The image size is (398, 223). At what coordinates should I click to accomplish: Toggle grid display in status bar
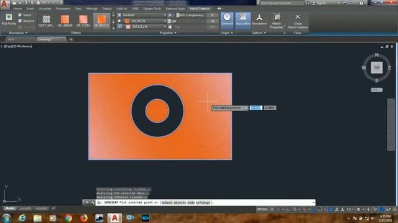(272, 209)
